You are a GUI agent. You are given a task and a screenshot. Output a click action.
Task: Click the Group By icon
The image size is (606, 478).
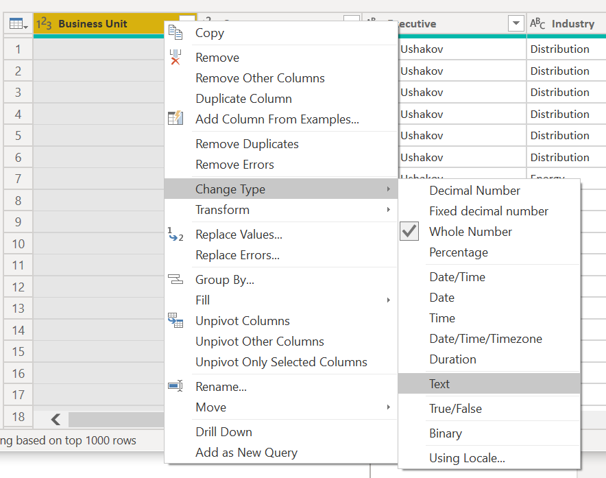click(x=175, y=280)
